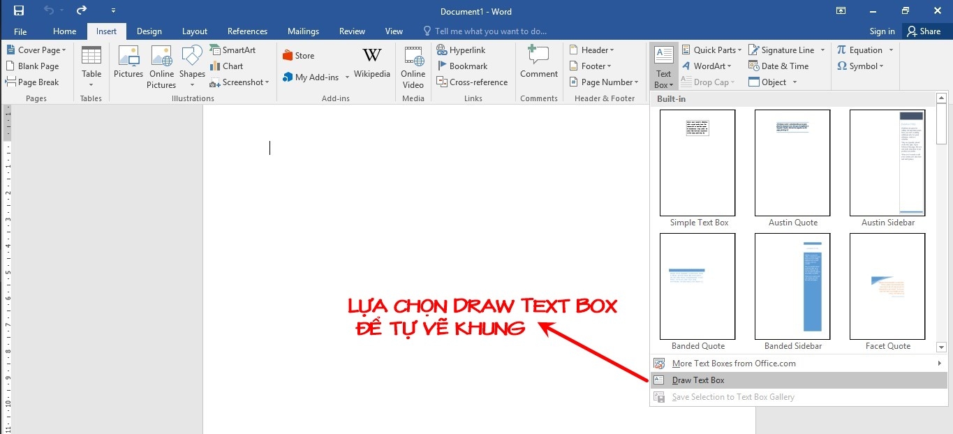The height and width of the screenshot is (434, 953).
Task: Switch to the References tab
Action: pos(247,31)
